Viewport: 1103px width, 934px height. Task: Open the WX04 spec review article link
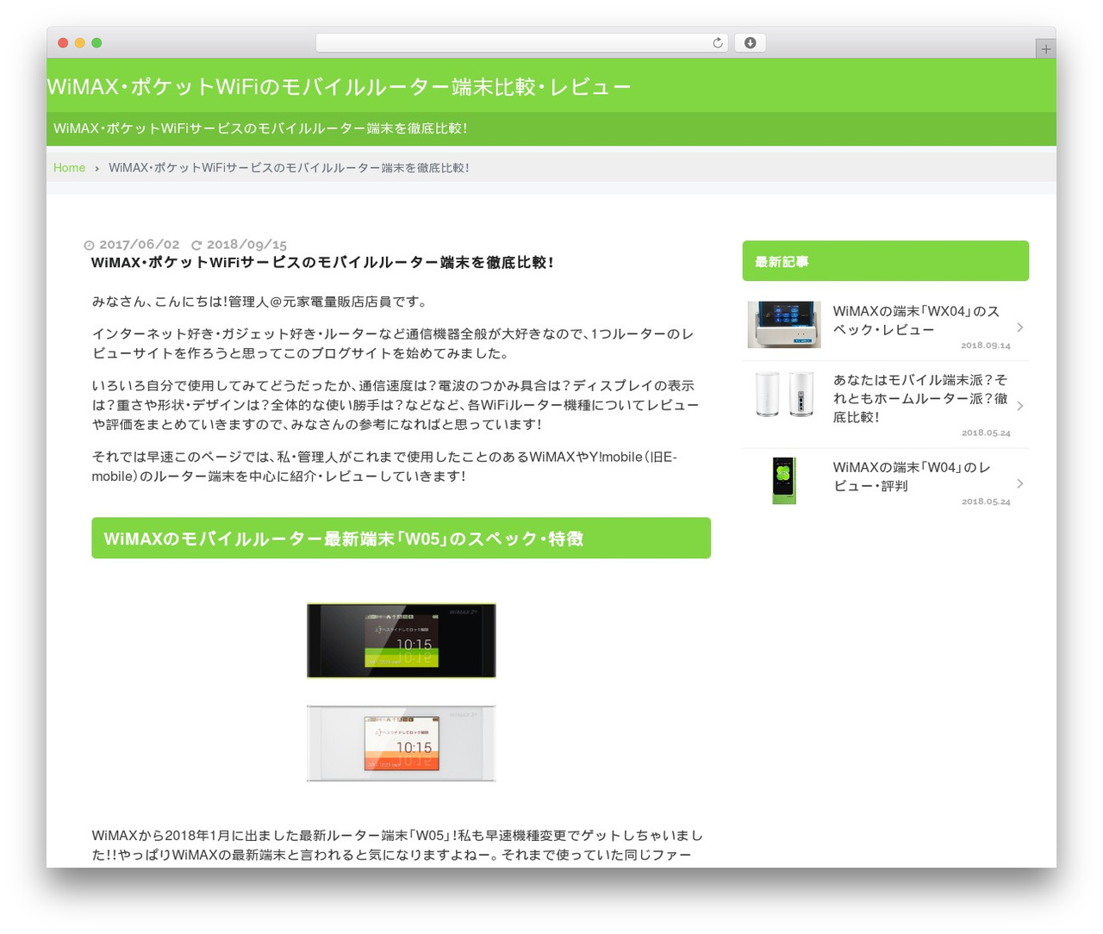916,321
